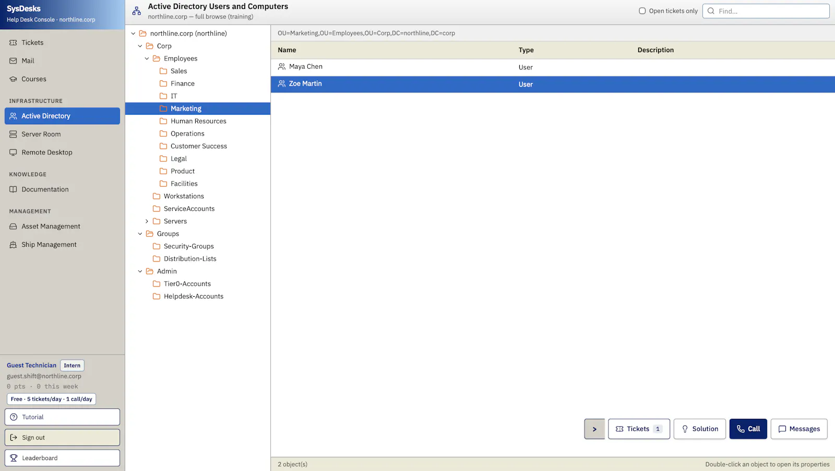Click the Name column header

tap(287, 50)
